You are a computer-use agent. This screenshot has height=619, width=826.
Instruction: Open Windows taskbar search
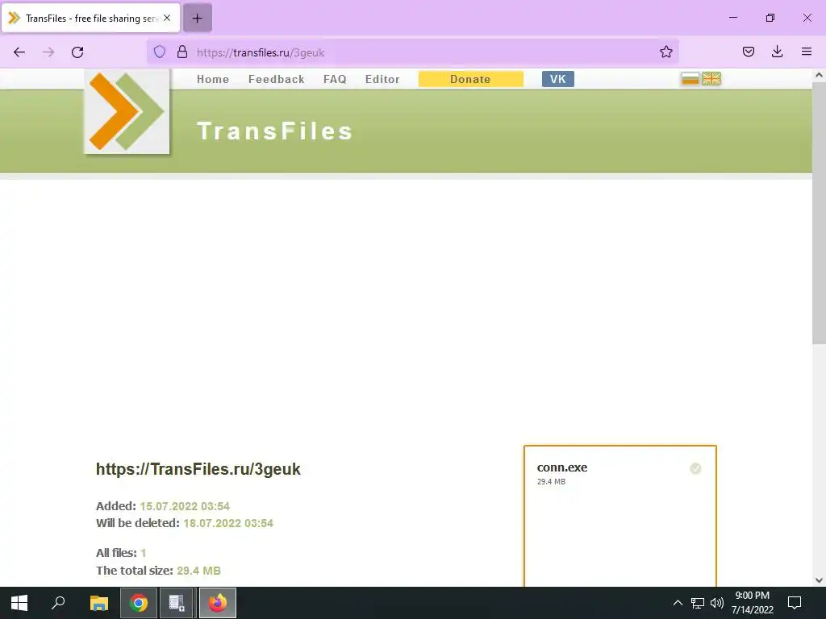pos(58,603)
